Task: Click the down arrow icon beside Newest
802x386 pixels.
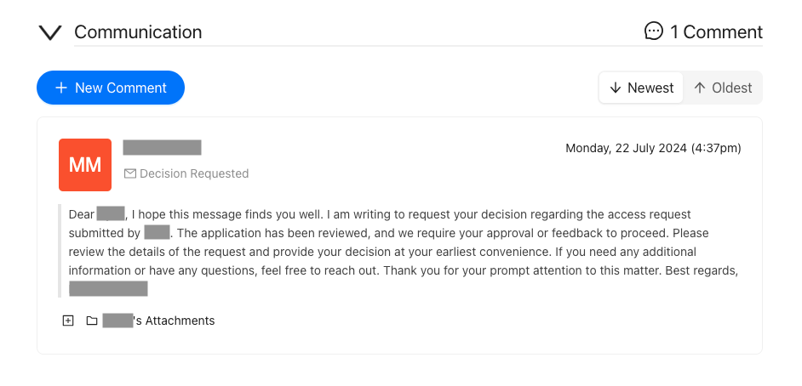Action: [x=616, y=88]
